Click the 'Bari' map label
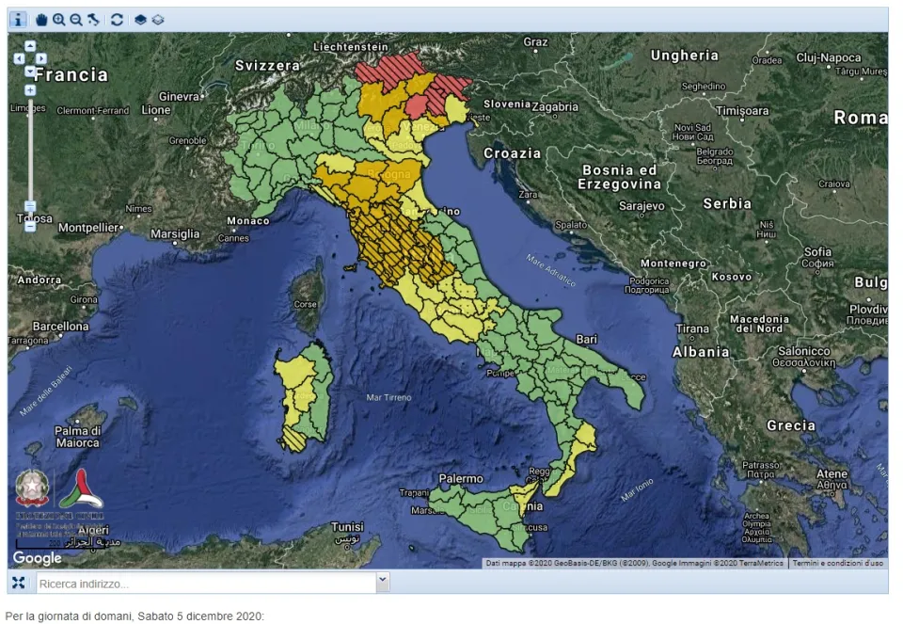903x624 pixels. (x=587, y=340)
